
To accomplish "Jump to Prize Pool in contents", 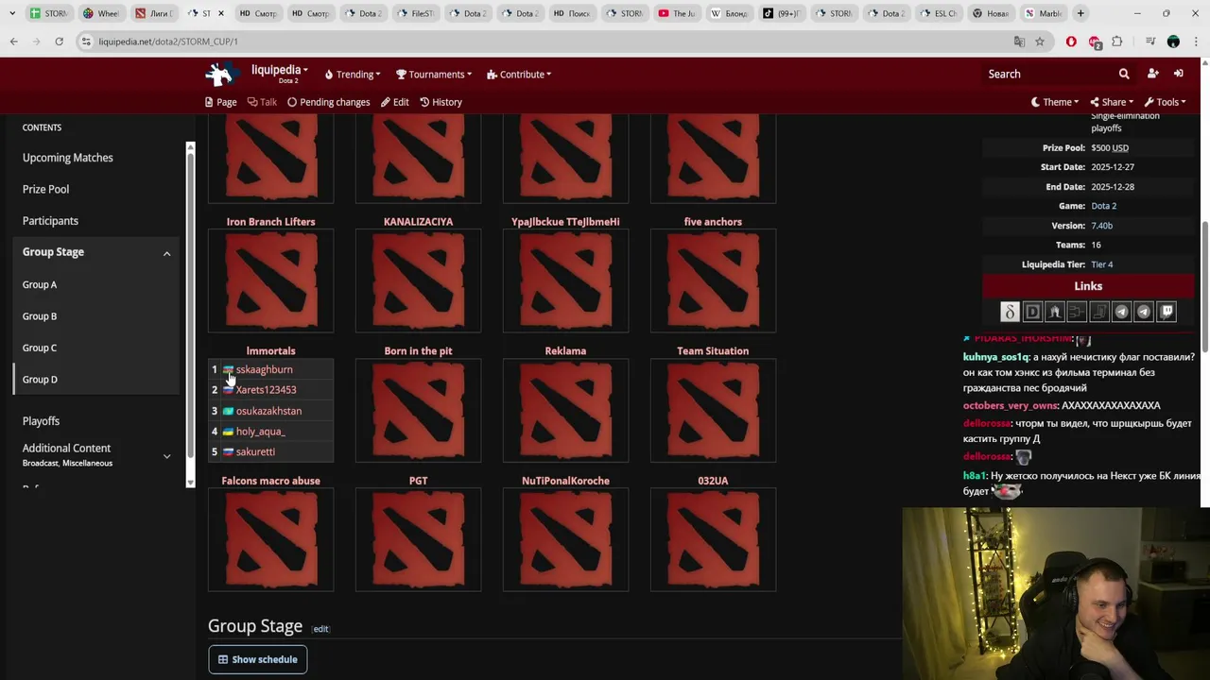I will (x=45, y=189).
